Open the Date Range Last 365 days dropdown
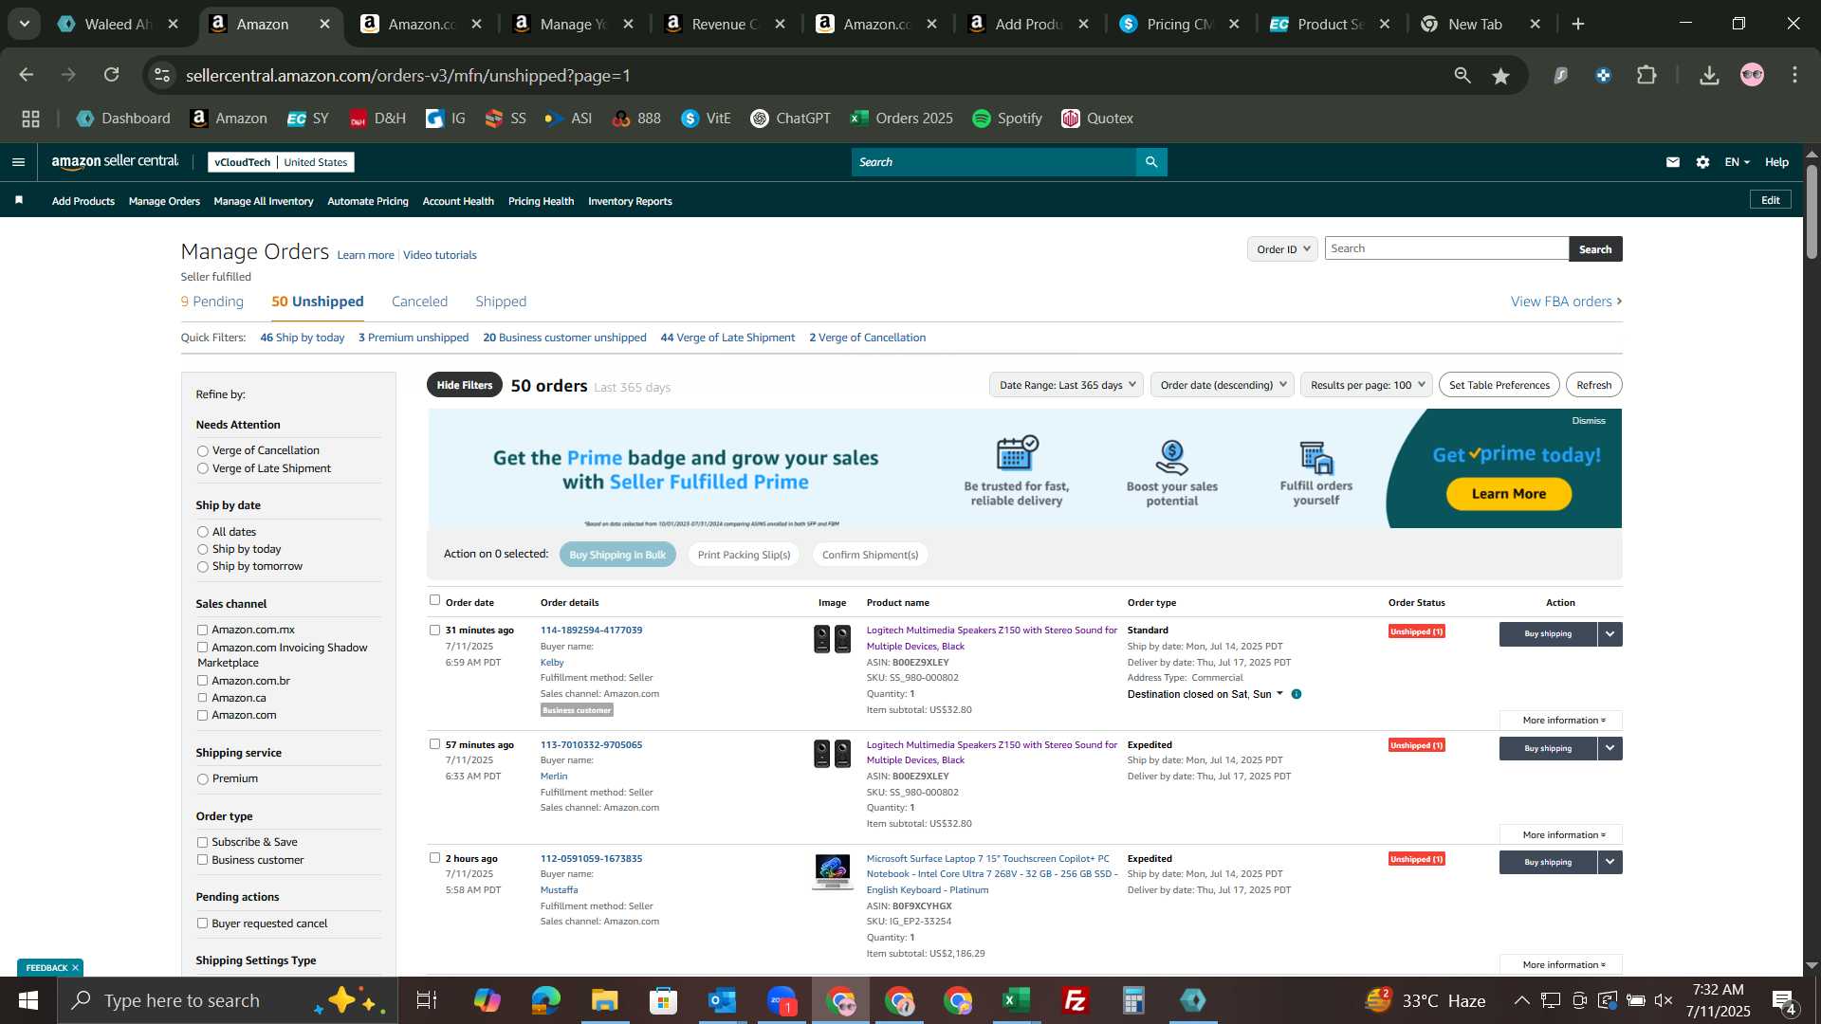Screen dimensions: 1821x1024 [x=1066, y=385]
